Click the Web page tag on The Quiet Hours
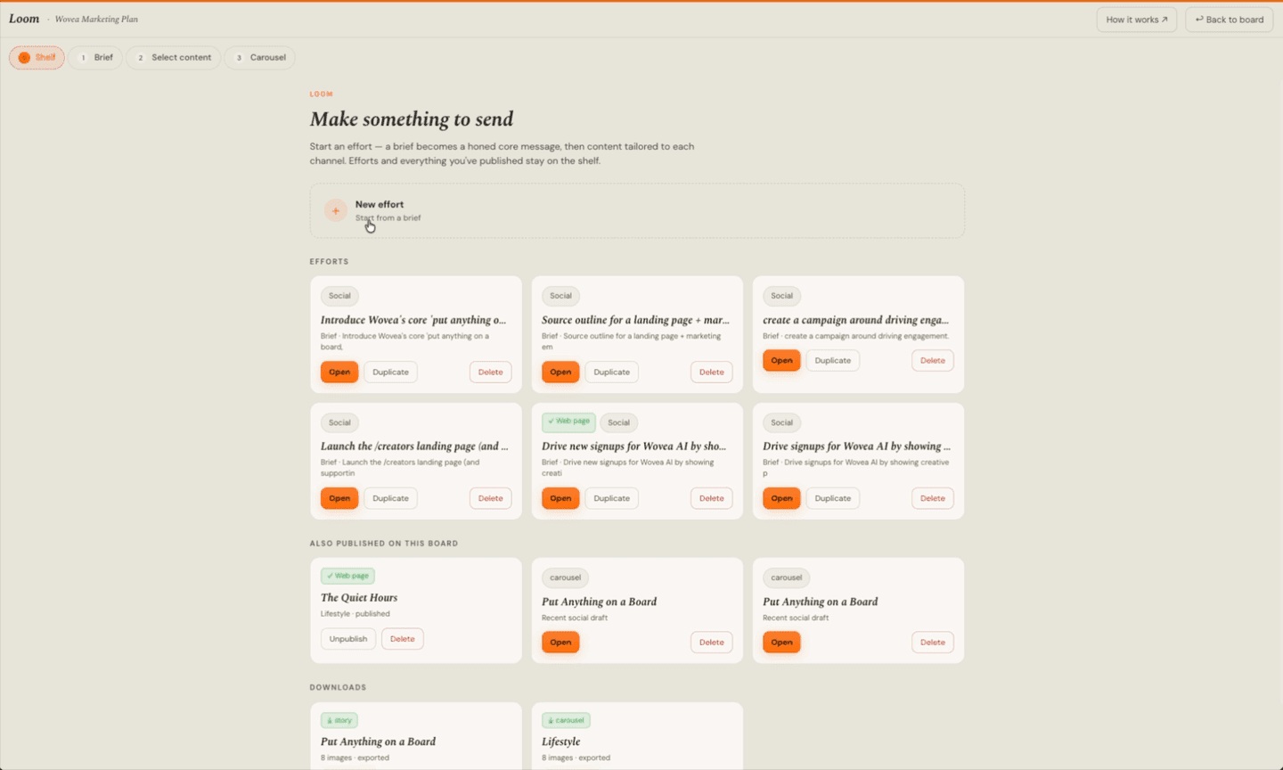This screenshot has height=770, width=1283. click(x=347, y=576)
